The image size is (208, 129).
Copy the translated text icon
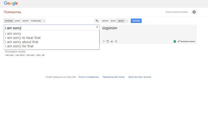click(108, 41)
